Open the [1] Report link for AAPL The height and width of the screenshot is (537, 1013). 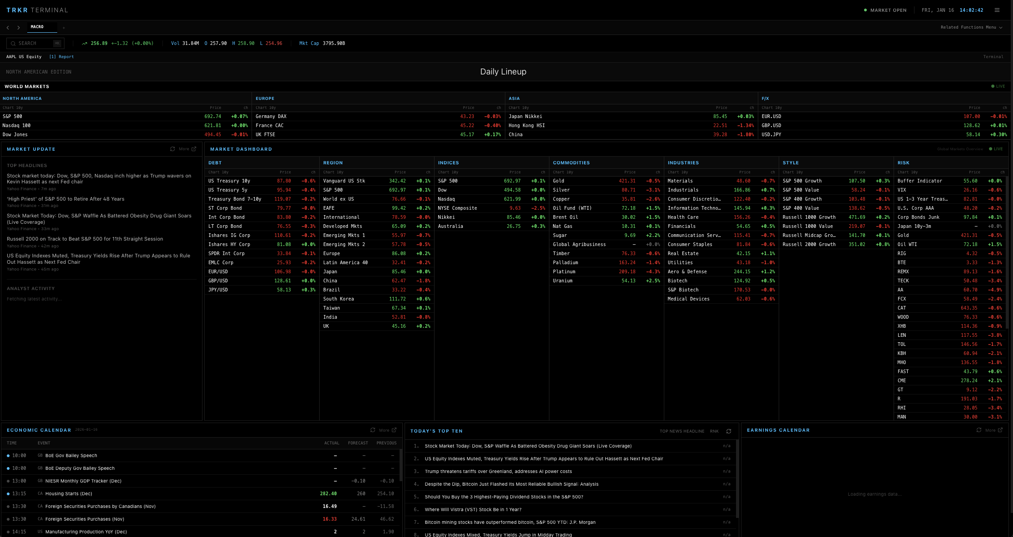pos(61,56)
